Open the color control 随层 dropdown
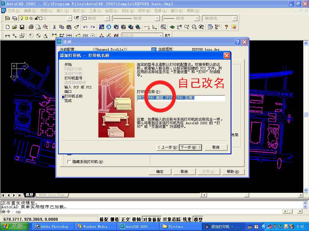The width and height of the screenshot is (309, 231). [107, 18]
